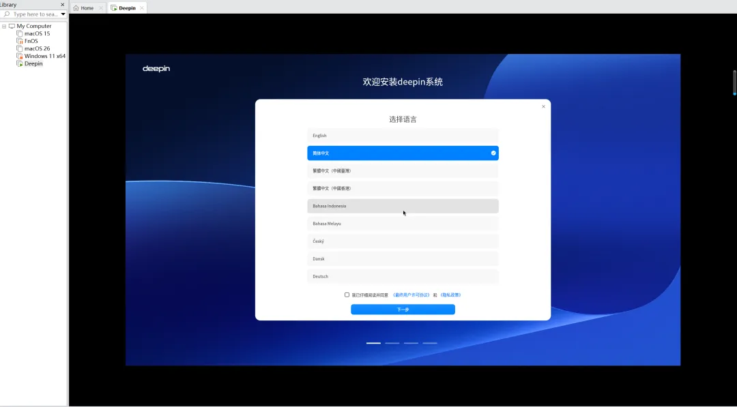The height and width of the screenshot is (407, 737).
Task: Select Dansk language
Action: point(403,258)
